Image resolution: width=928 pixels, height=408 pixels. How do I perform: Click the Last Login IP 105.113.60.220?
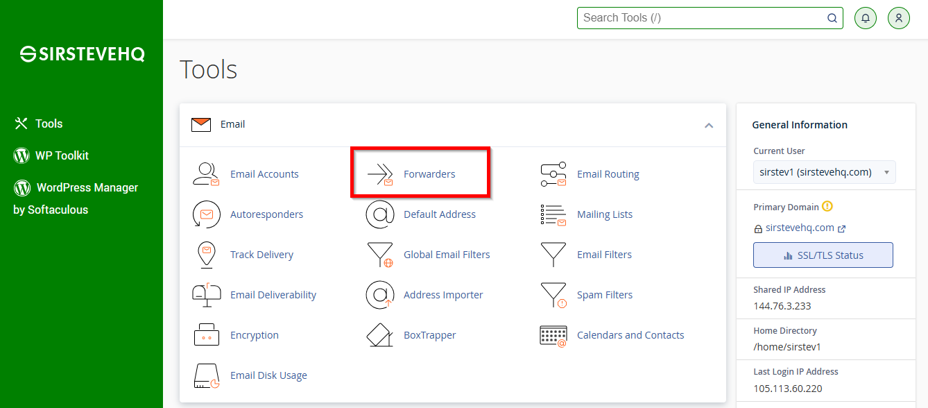pyautogui.click(x=788, y=389)
